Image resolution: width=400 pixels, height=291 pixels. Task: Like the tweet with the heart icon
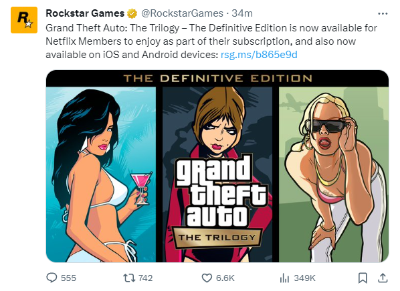pos(207,278)
